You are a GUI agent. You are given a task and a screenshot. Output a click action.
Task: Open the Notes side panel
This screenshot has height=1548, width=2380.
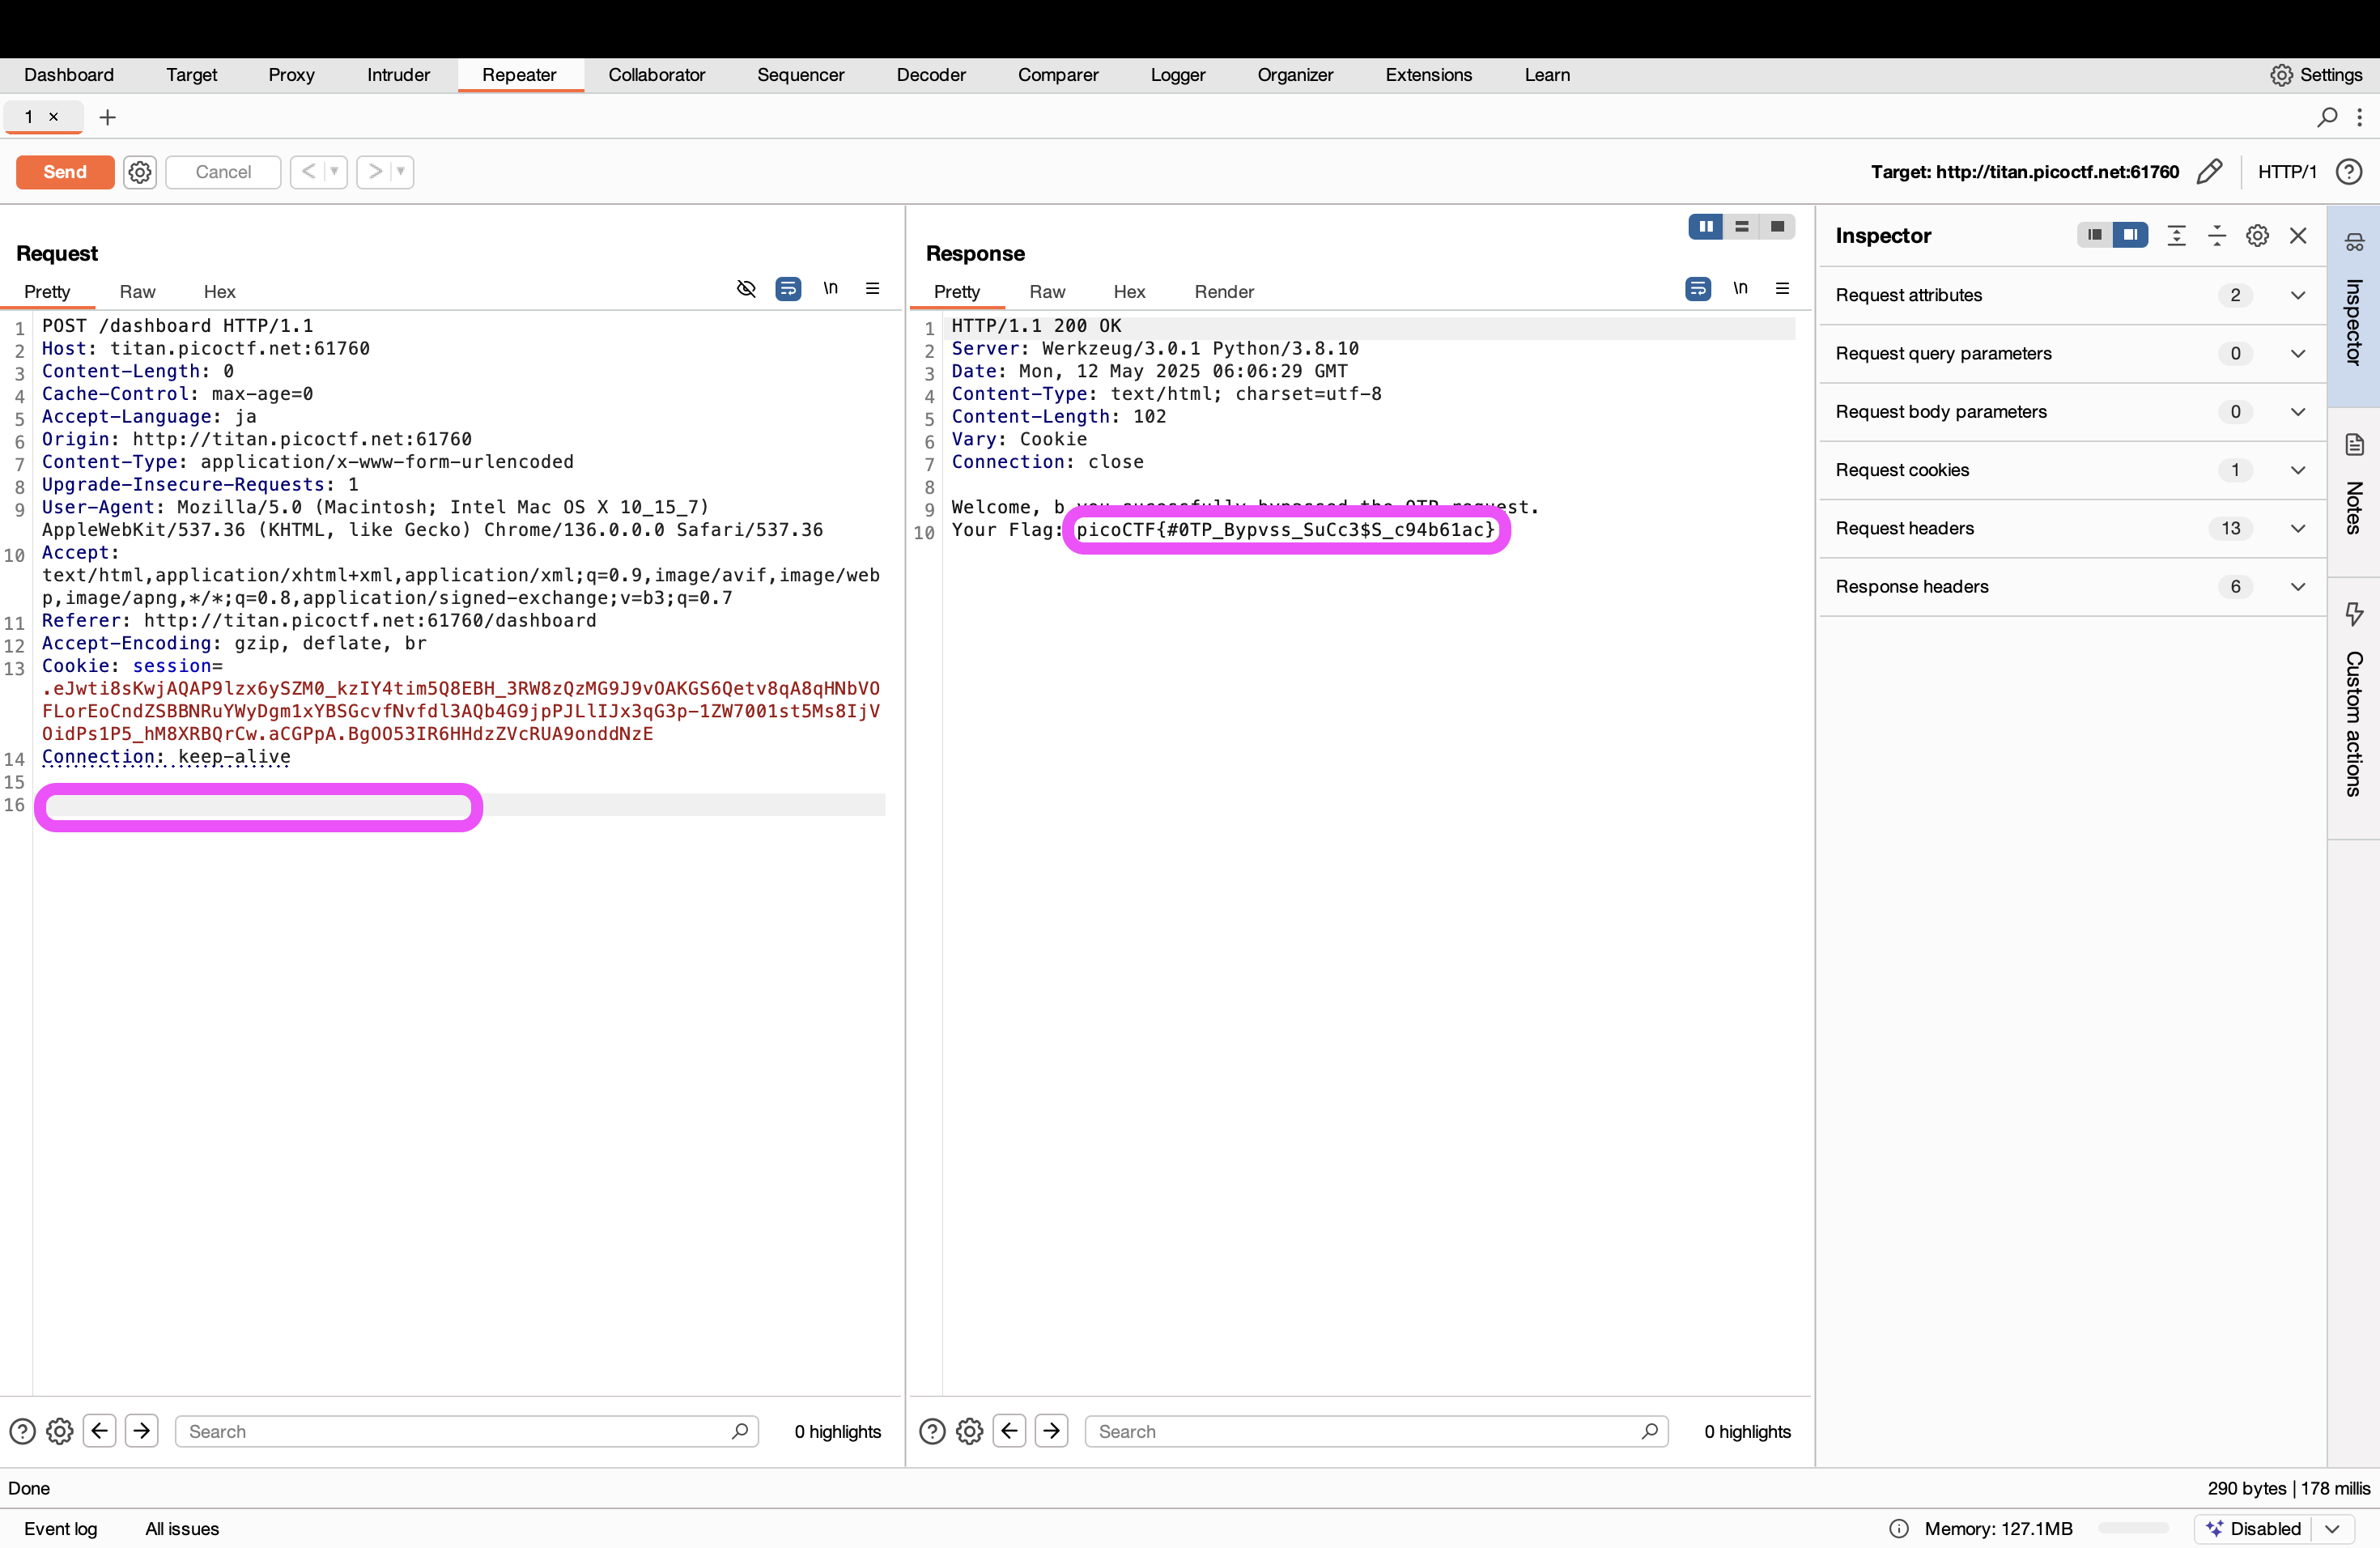pyautogui.click(x=2354, y=490)
